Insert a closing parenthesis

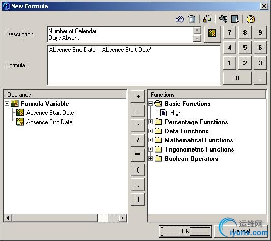[x=138, y=199]
